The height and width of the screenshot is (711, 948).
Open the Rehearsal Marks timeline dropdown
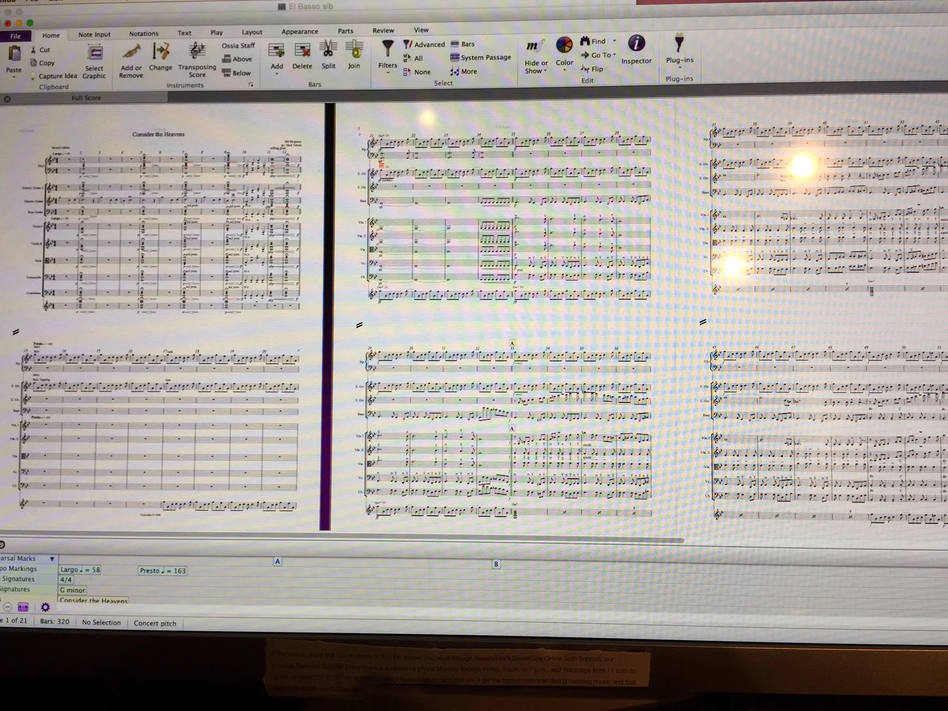tap(52, 559)
